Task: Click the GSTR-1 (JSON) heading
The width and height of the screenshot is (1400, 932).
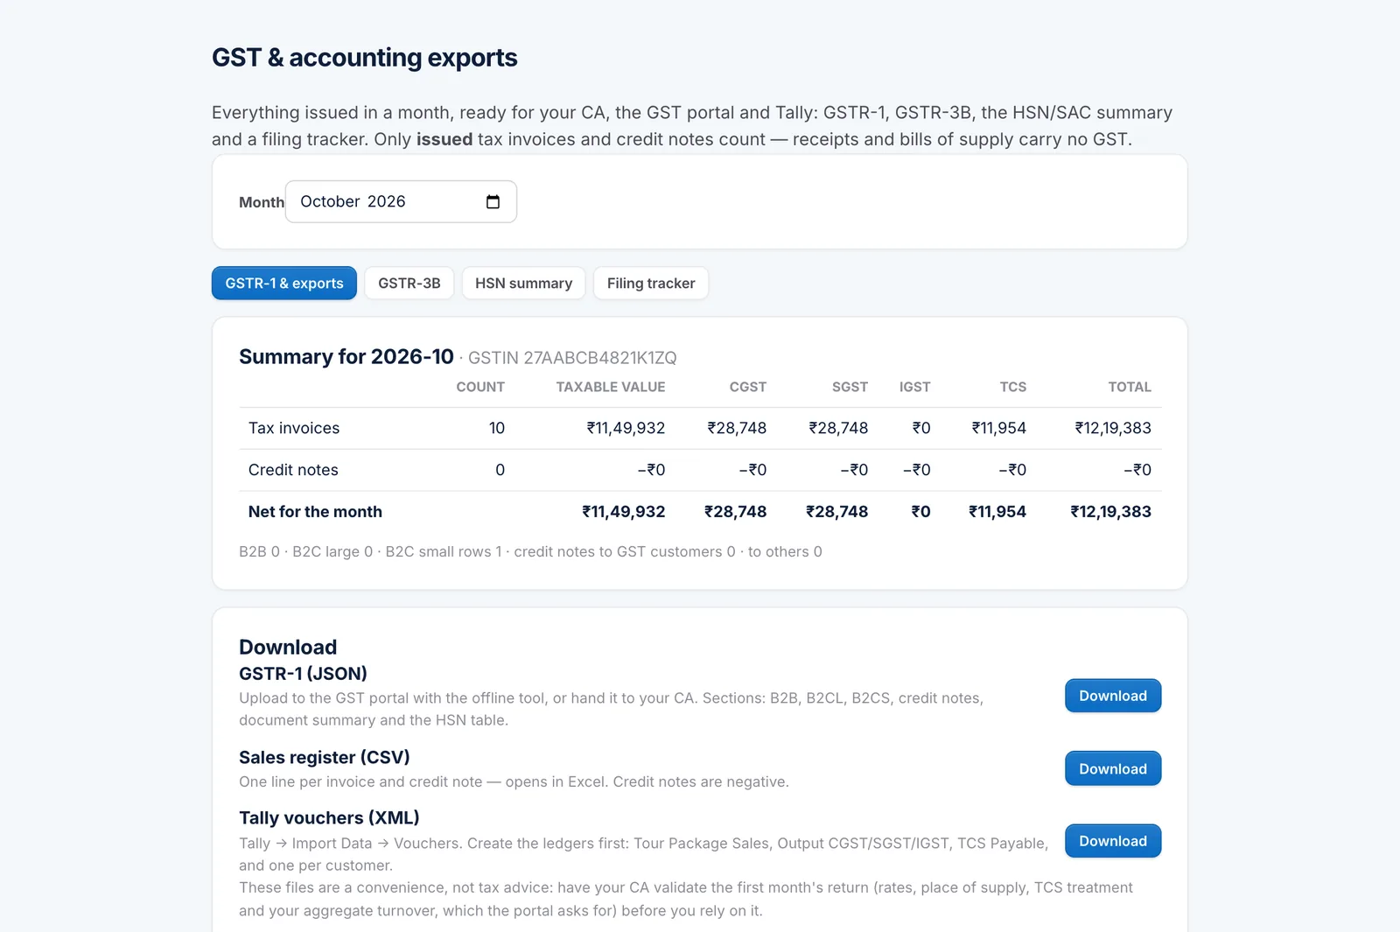Action: pos(303,674)
